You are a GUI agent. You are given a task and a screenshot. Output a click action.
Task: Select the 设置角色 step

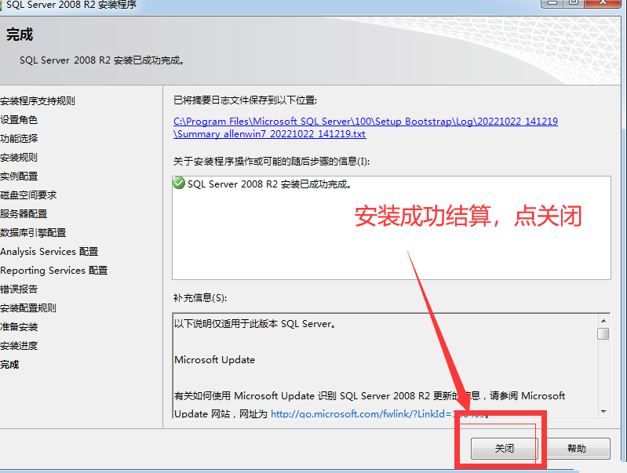click(x=19, y=119)
